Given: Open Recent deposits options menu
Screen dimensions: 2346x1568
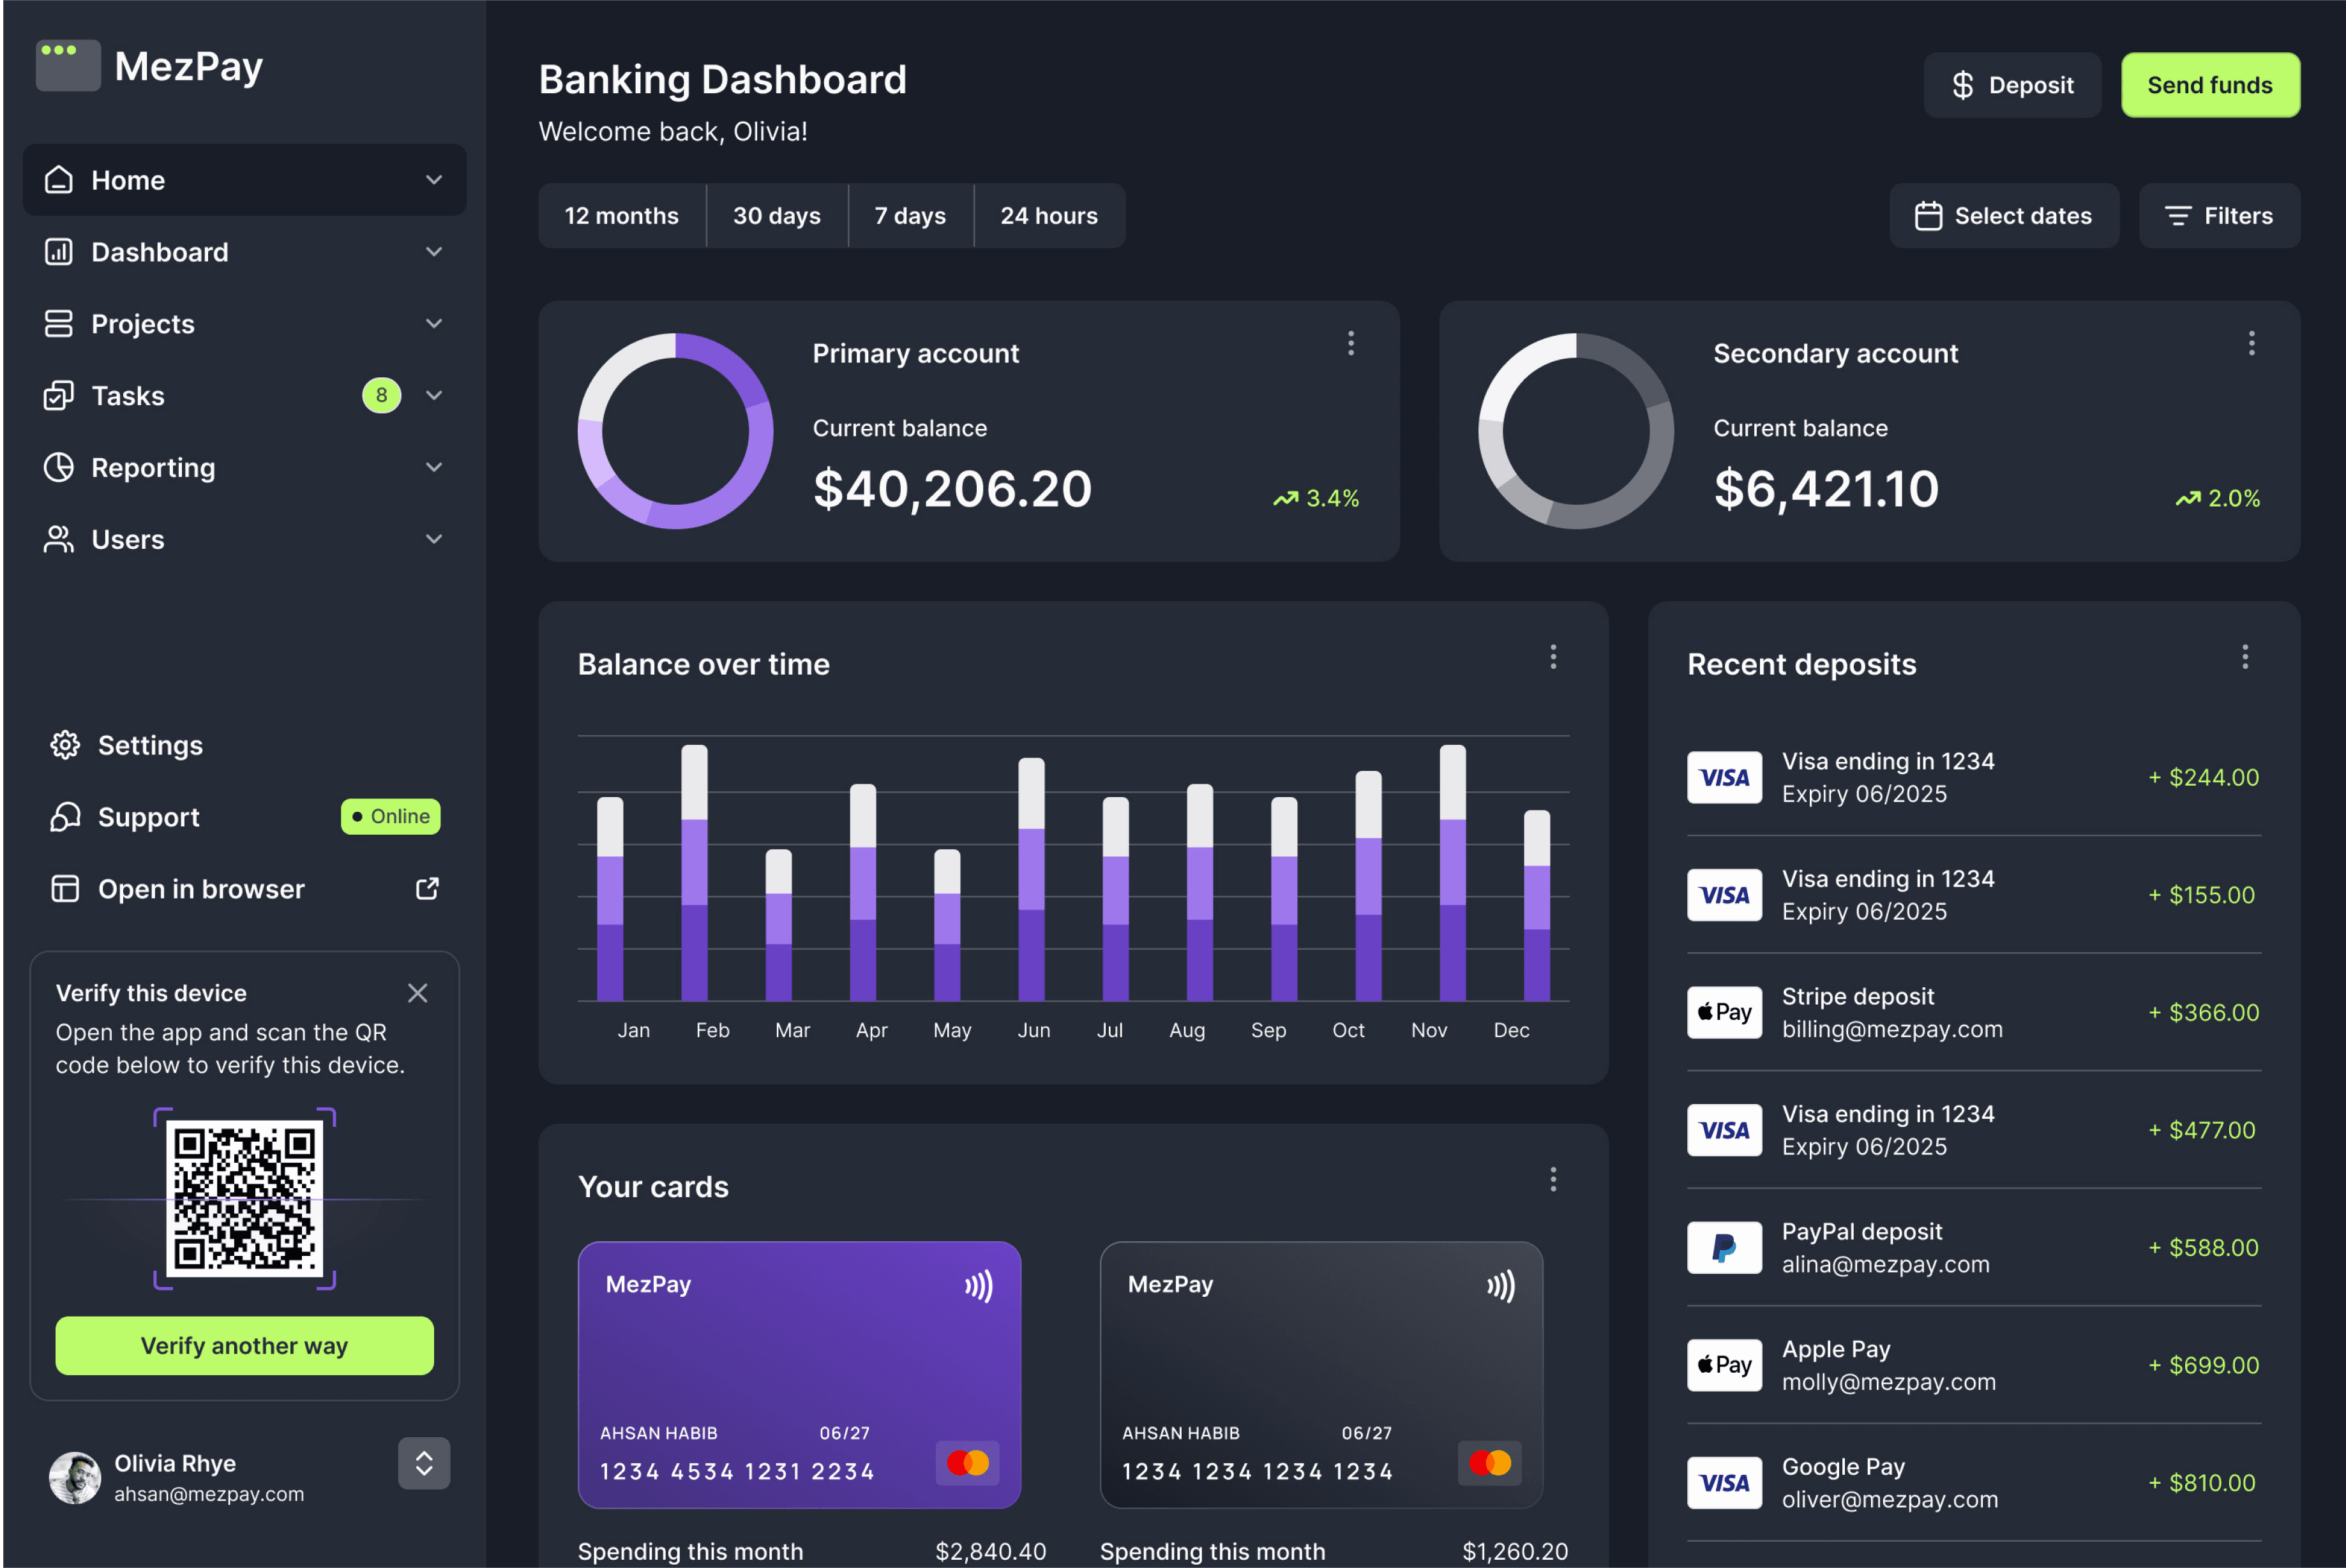Looking at the screenshot, I should click(2245, 657).
